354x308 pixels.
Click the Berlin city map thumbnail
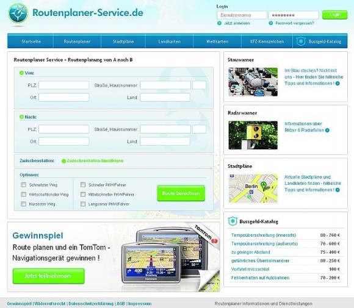pyautogui.click(x=253, y=188)
